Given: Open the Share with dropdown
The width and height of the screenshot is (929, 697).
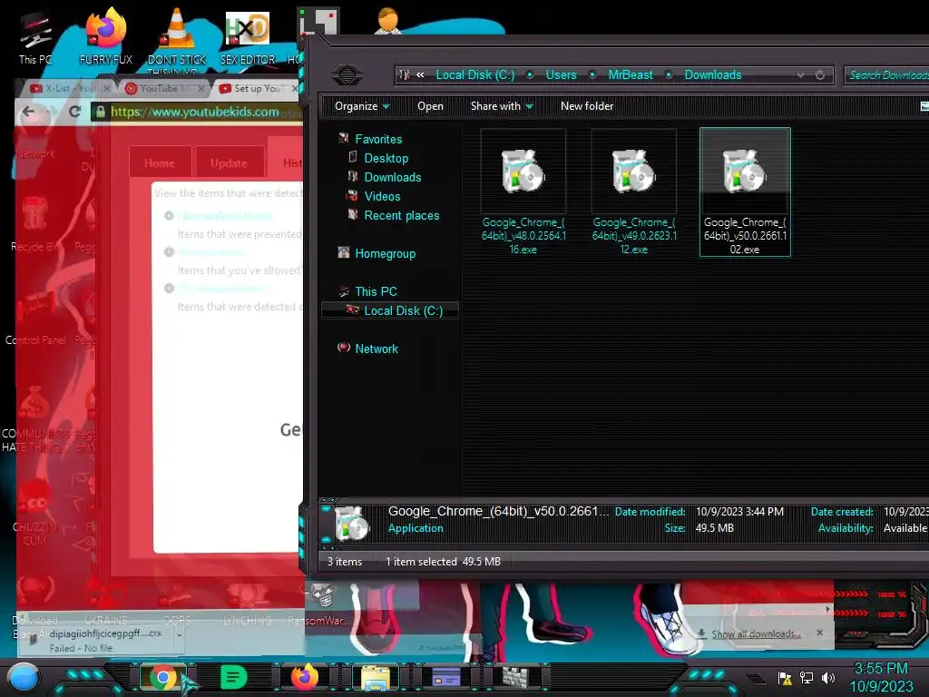Looking at the screenshot, I should (x=502, y=106).
